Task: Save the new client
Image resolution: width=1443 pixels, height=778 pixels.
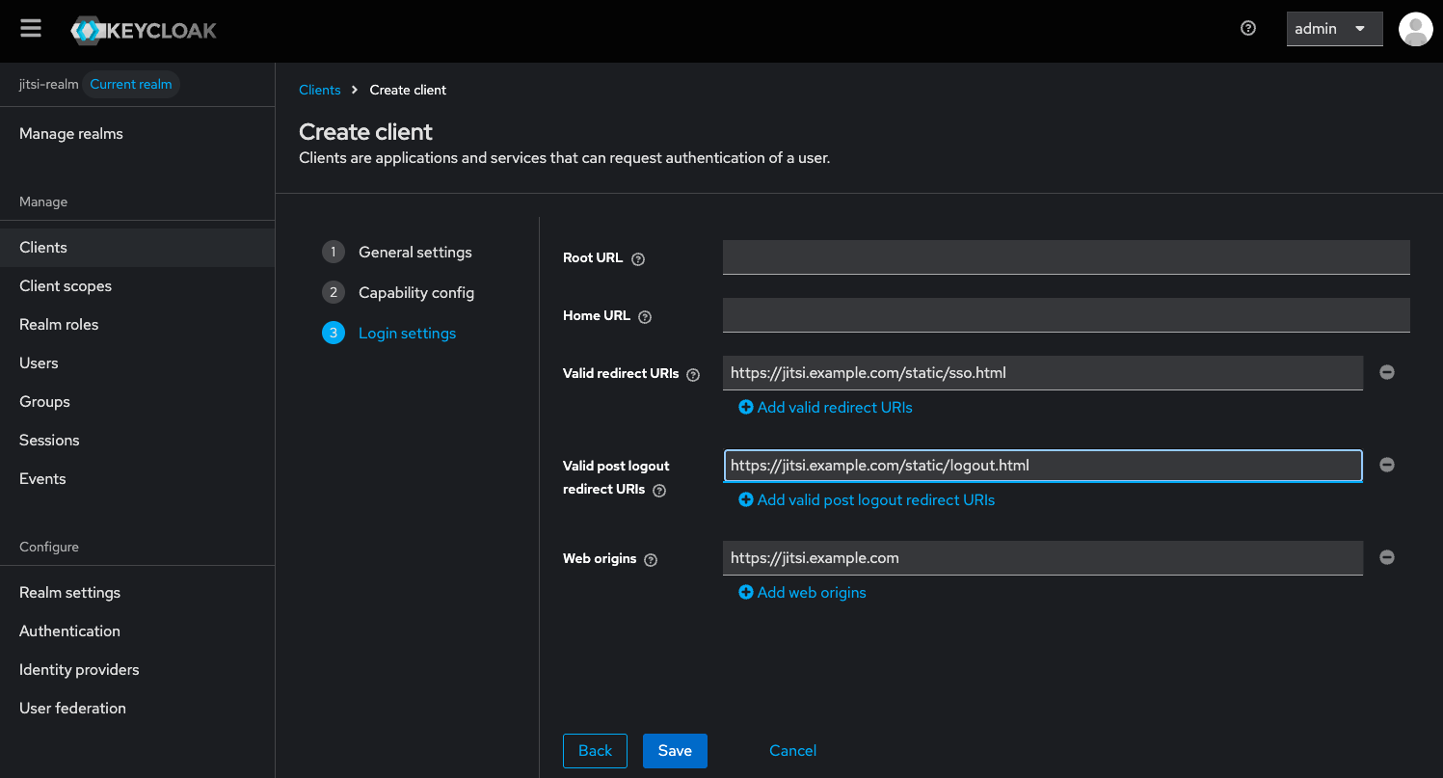Action: click(675, 750)
